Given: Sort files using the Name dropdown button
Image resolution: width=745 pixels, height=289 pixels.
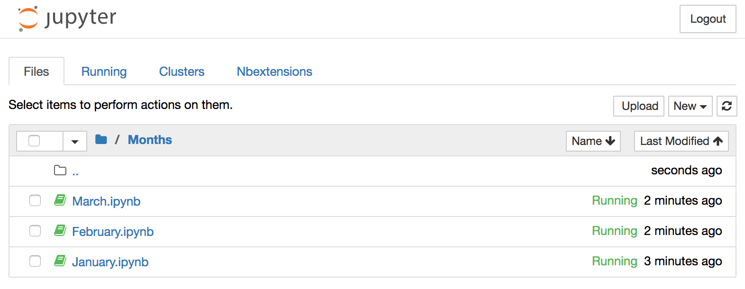Looking at the screenshot, I should pyautogui.click(x=593, y=141).
